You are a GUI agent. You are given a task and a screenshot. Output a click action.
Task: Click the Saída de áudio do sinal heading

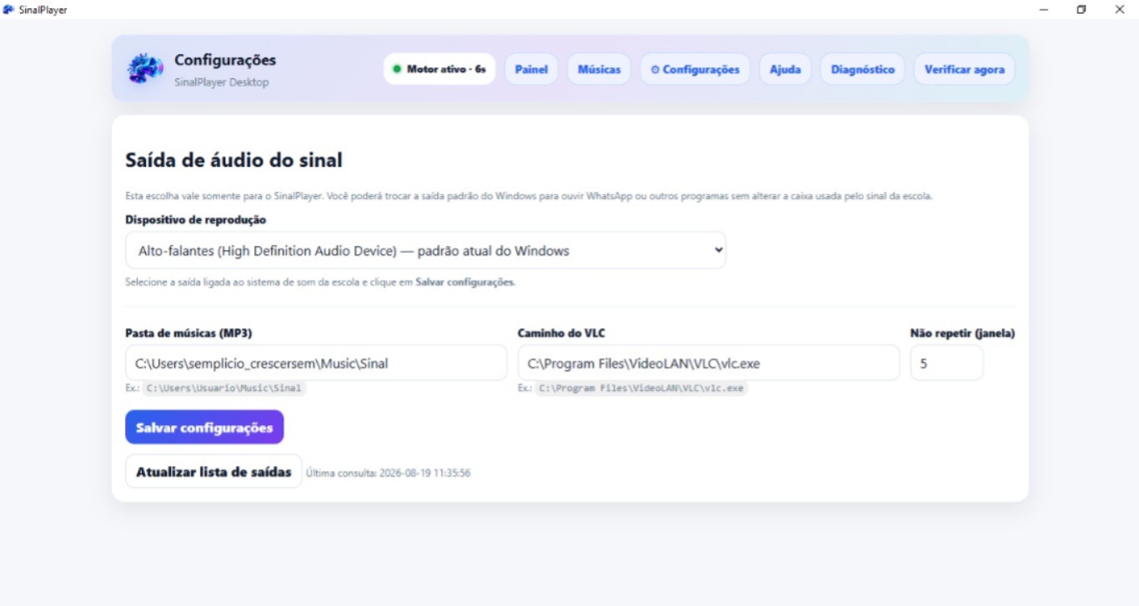[x=233, y=159]
